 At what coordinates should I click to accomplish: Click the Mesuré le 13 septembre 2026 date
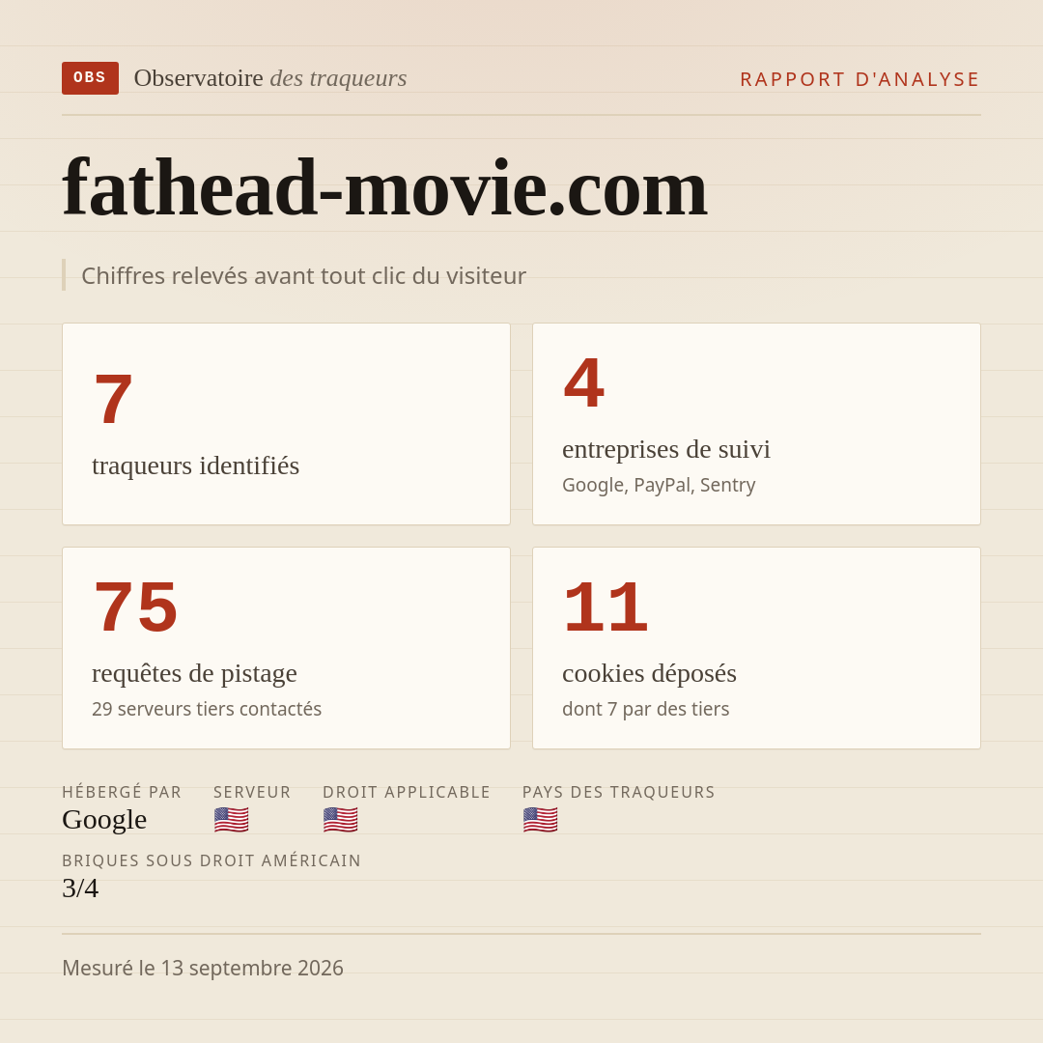[x=203, y=968]
